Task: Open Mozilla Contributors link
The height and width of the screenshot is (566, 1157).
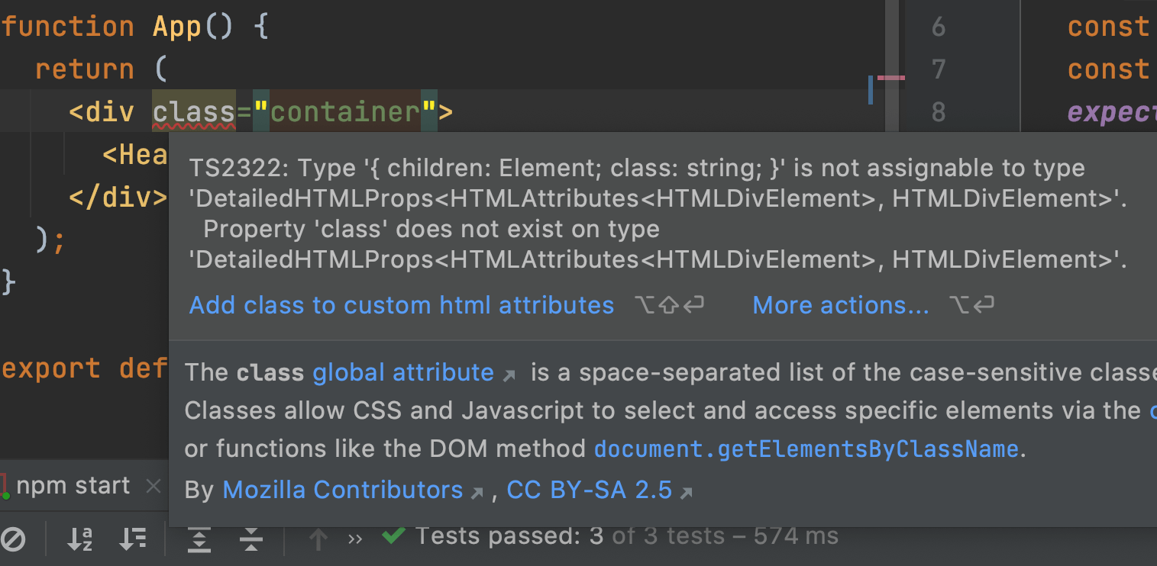Action: 343,490
